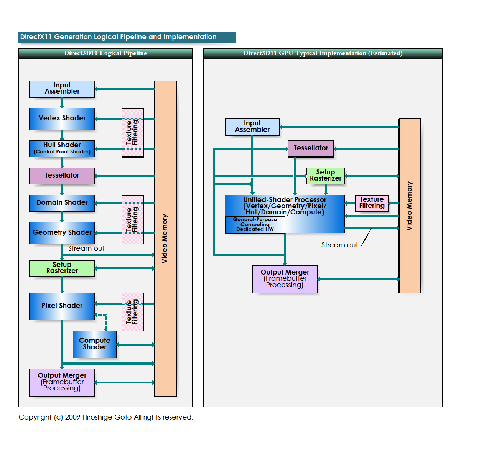Click Stream out label in GPU Implementation panel
489x464 pixels.
[339, 245]
